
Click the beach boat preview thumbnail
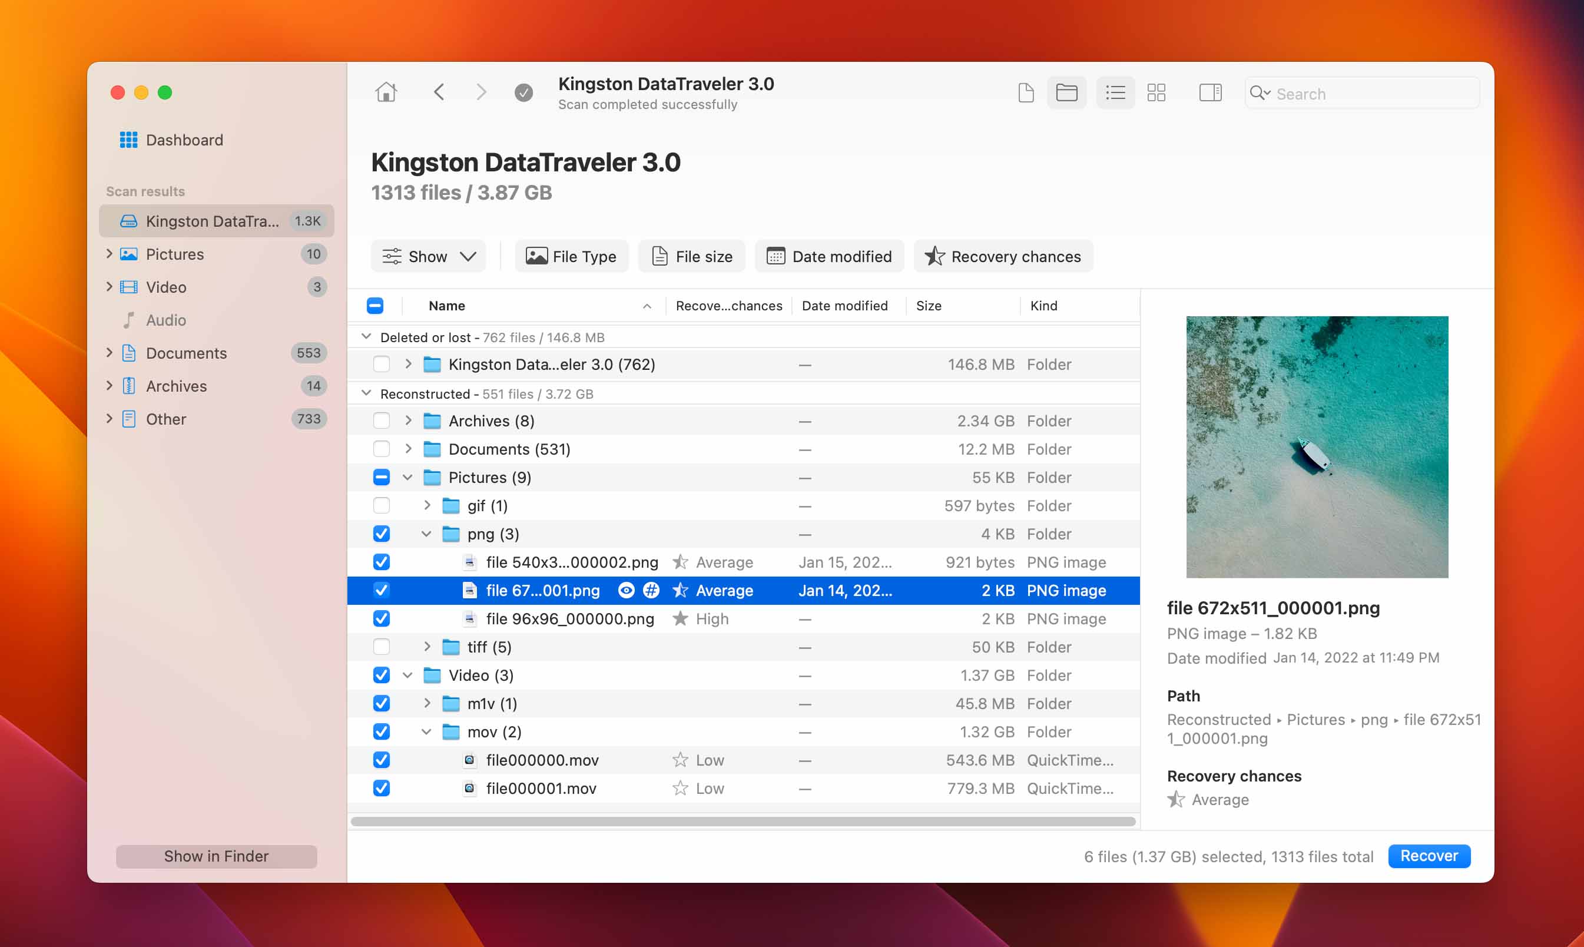point(1317,446)
